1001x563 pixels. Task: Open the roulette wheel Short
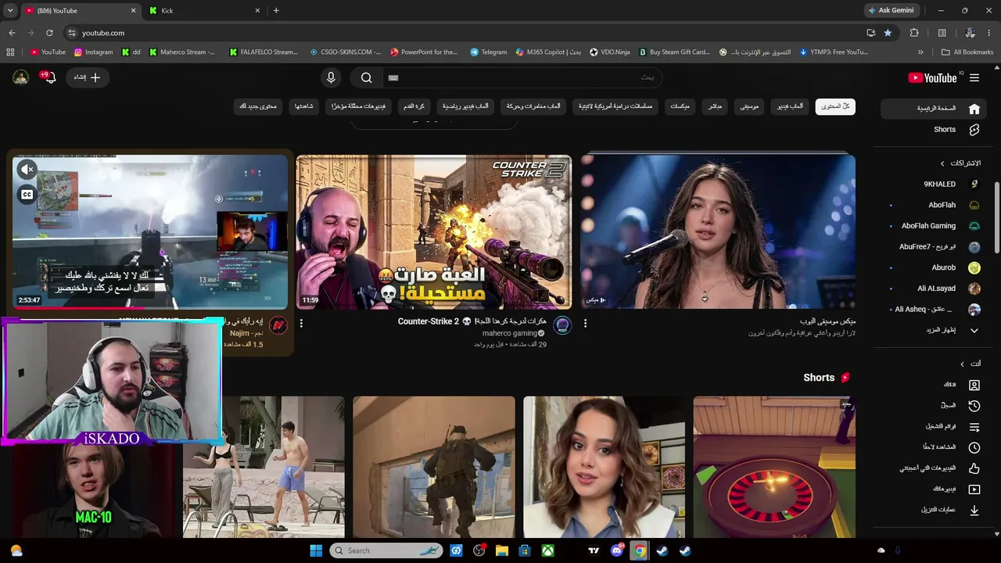click(774, 467)
